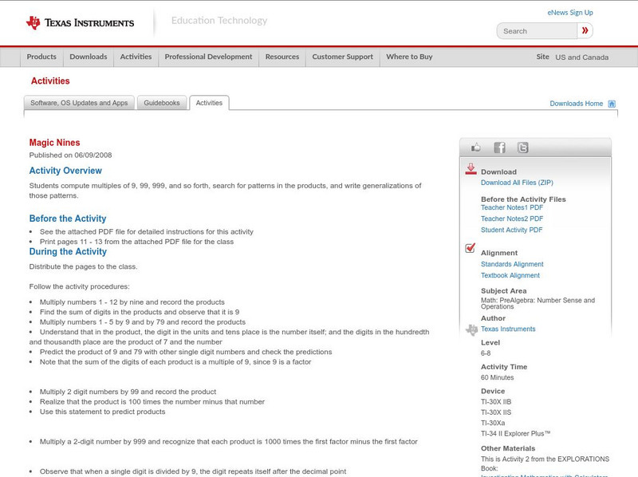Open the Customer Support menu
The height and width of the screenshot is (477, 638).
[343, 57]
